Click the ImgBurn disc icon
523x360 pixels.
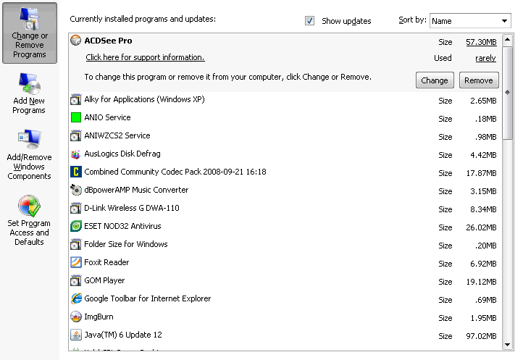(76, 317)
